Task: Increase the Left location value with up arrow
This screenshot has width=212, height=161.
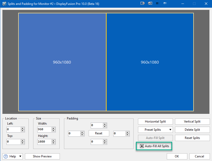Action: [x=23, y=128]
